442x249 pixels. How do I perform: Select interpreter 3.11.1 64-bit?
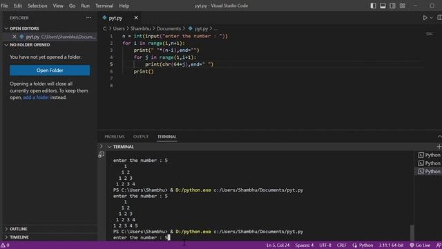pyautogui.click(x=391, y=246)
